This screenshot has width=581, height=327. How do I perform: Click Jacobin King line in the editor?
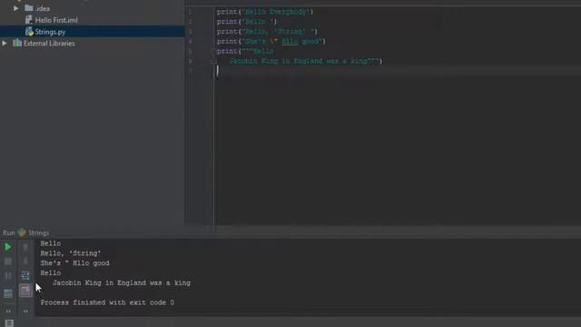(x=306, y=61)
